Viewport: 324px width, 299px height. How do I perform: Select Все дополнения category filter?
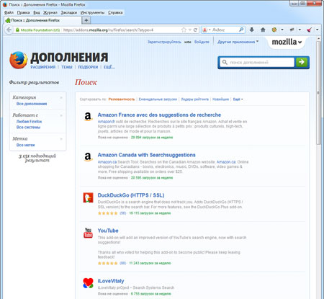[x=32, y=104]
